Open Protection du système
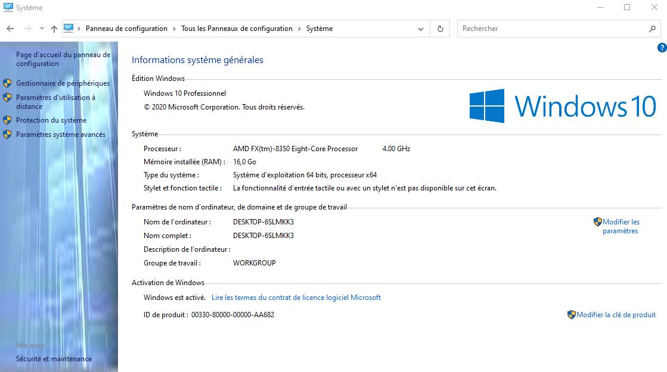Screen dimensions: 667x372 click(51, 120)
